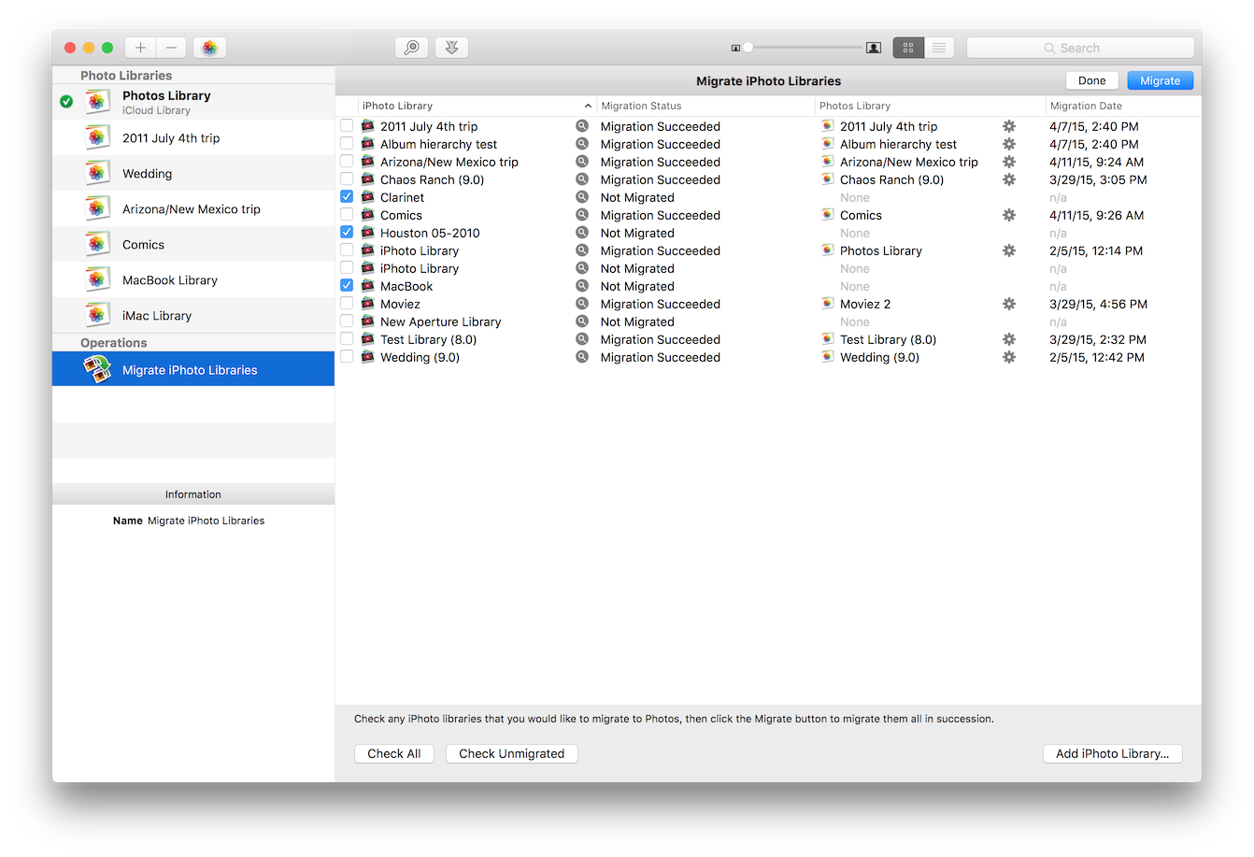Image resolution: width=1254 pixels, height=857 pixels.
Task: Open Photos with the flower toolbar icon
Action: 209,48
